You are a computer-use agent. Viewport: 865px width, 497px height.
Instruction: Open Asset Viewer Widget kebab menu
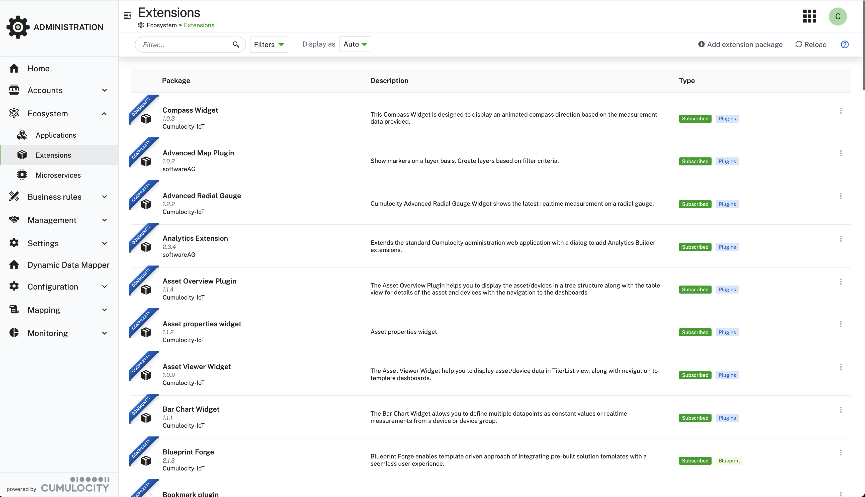841,367
